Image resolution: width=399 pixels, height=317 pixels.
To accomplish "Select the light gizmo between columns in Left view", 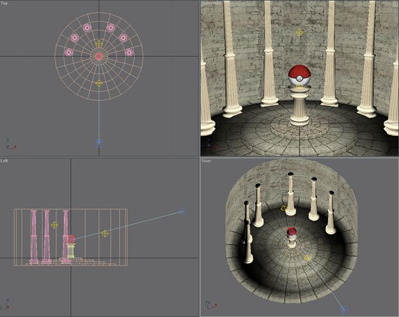I will click(54, 225).
